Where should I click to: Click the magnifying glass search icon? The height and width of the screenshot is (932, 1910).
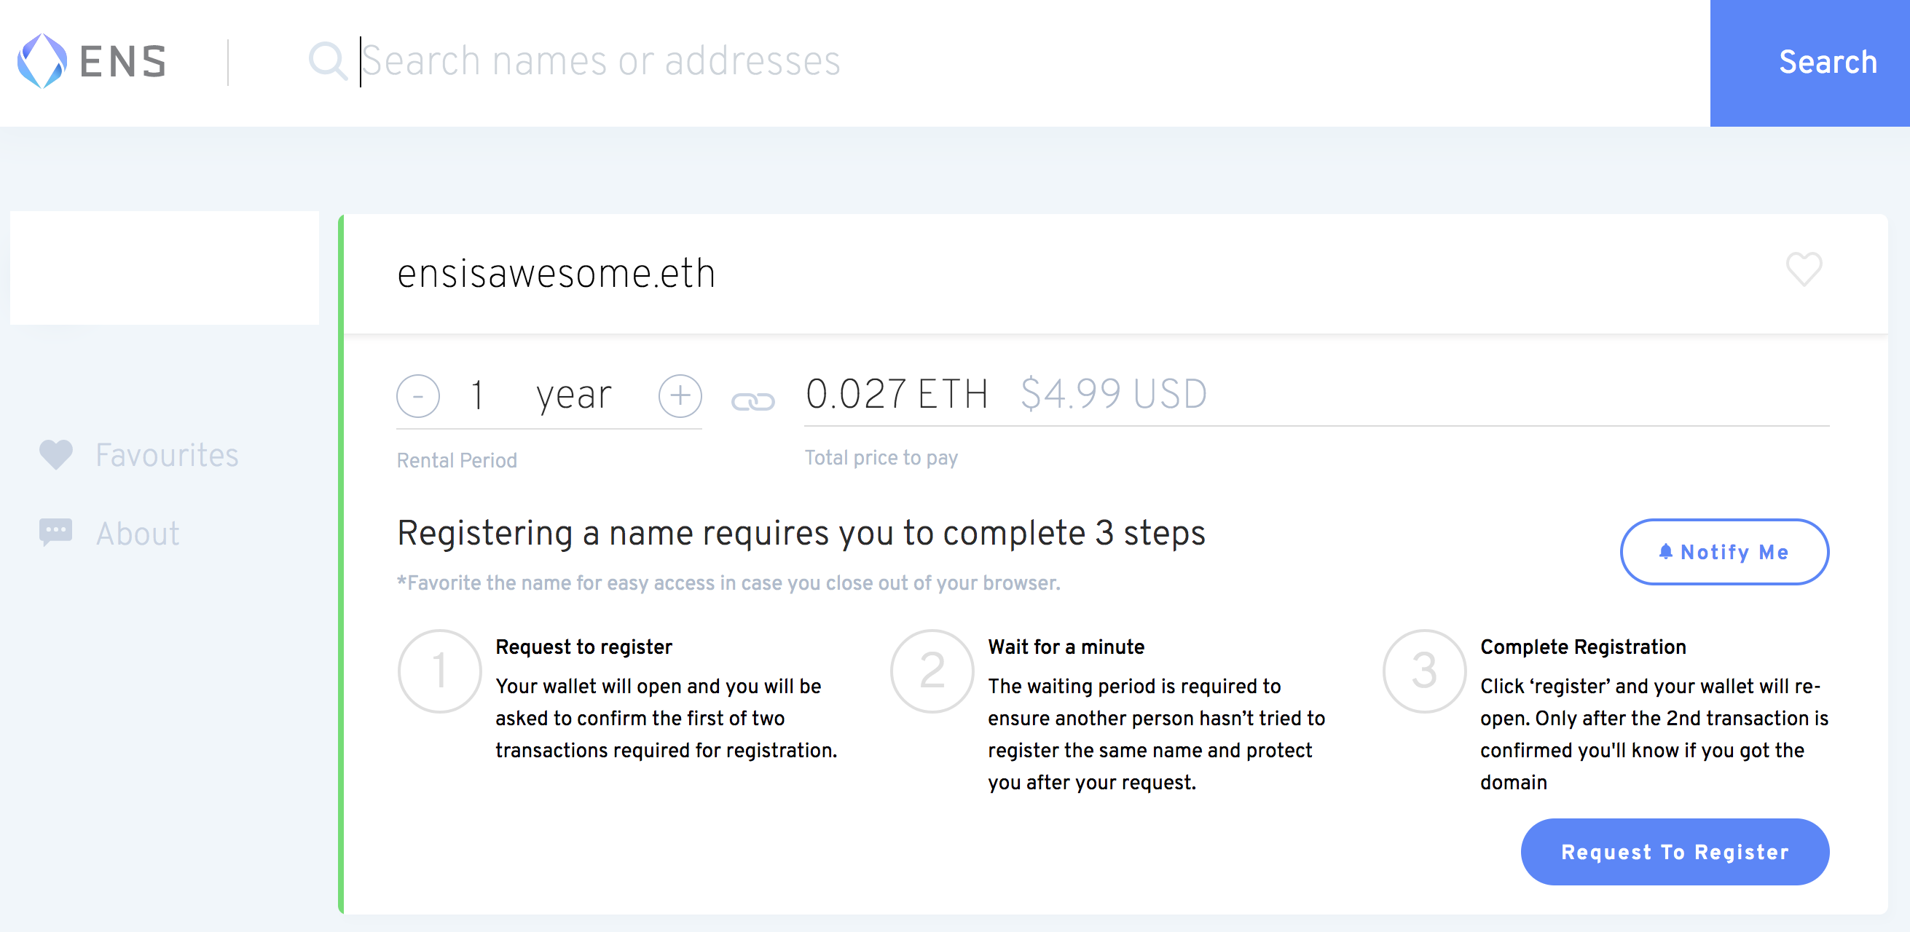click(x=327, y=60)
